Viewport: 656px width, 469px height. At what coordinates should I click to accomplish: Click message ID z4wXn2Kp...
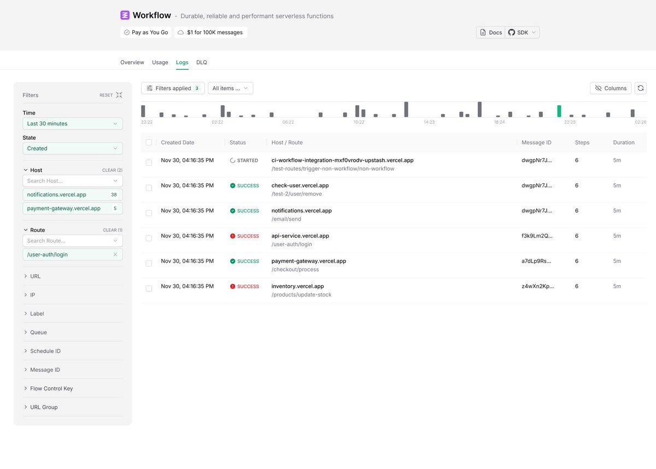tap(537, 286)
